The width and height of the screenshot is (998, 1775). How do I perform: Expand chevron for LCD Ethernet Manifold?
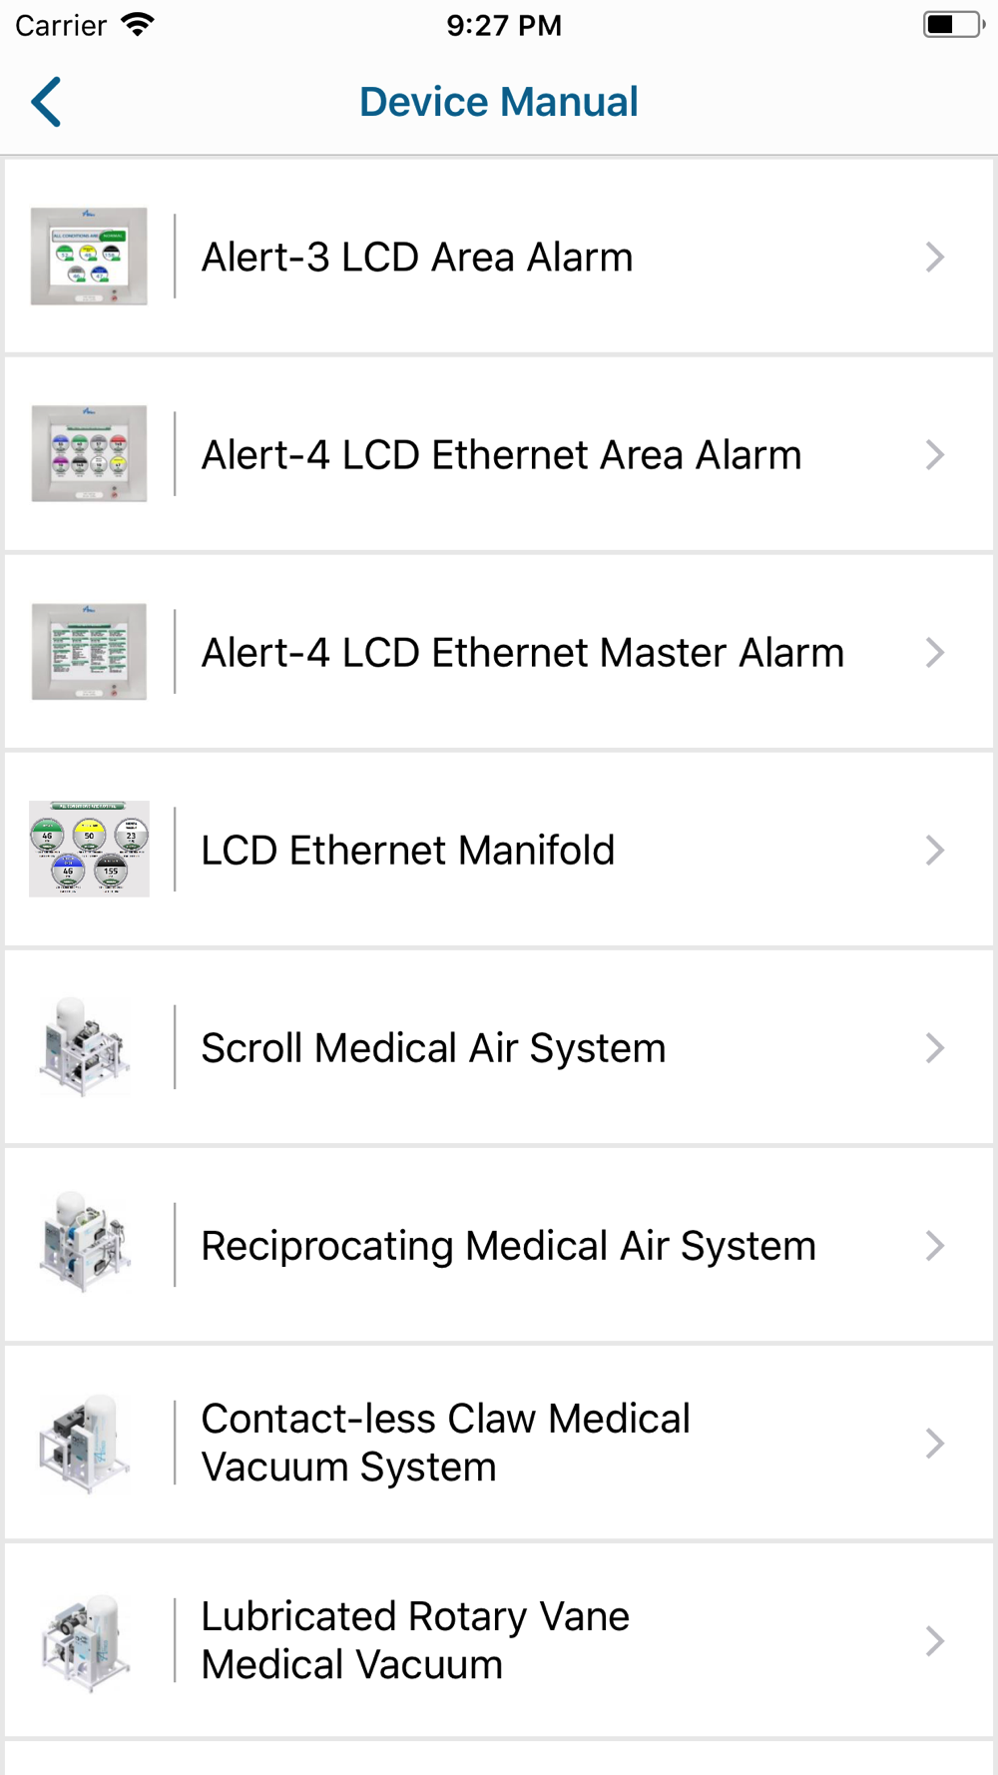click(x=935, y=851)
